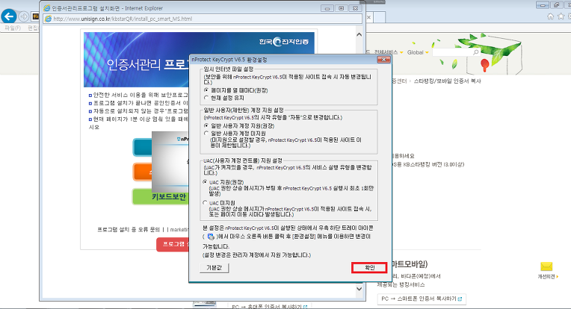The image size is (571, 309).
Task: Click the small thumbnail at bottom of bank page
Action: point(204,304)
